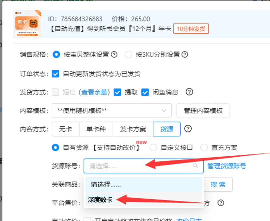This screenshot has width=270, height=221.
Task: Choose the 直充方案 radio button
Action: click(204, 148)
